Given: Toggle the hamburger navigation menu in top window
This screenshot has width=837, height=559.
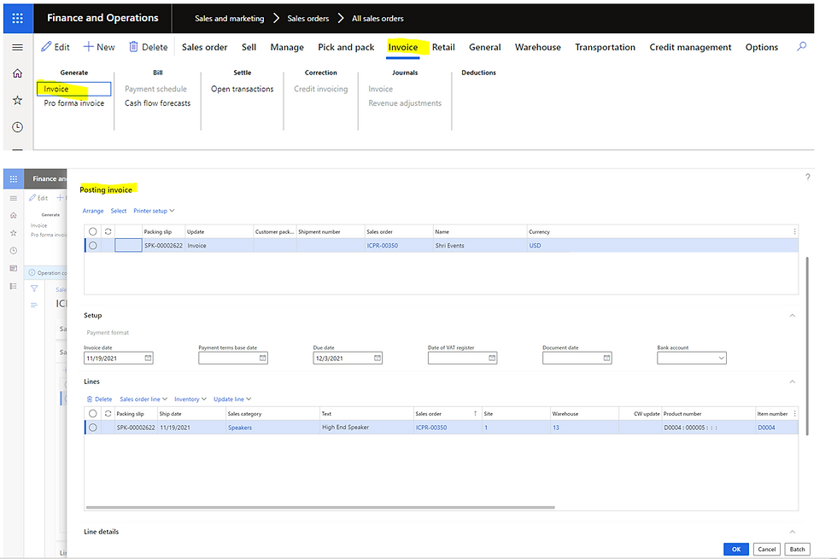Looking at the screenshot, I should tap(17, 48).
